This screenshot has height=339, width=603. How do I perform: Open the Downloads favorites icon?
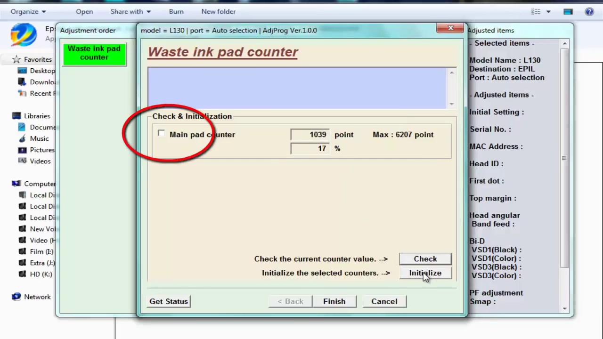tap(22, 82)
